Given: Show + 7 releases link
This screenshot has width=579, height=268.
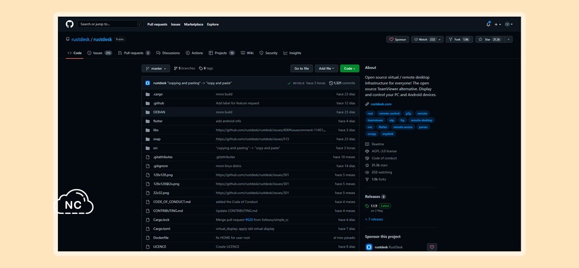Looking at the screenshot, I should point(374,219).
